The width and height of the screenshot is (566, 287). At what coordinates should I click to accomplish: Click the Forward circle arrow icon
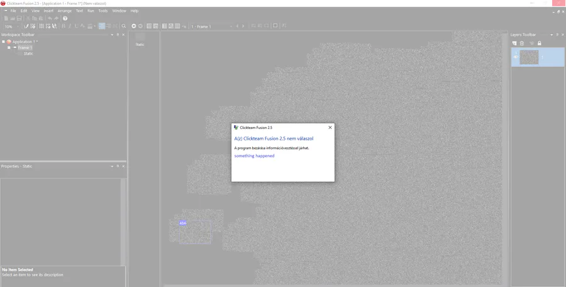click(x=140, y=26)
